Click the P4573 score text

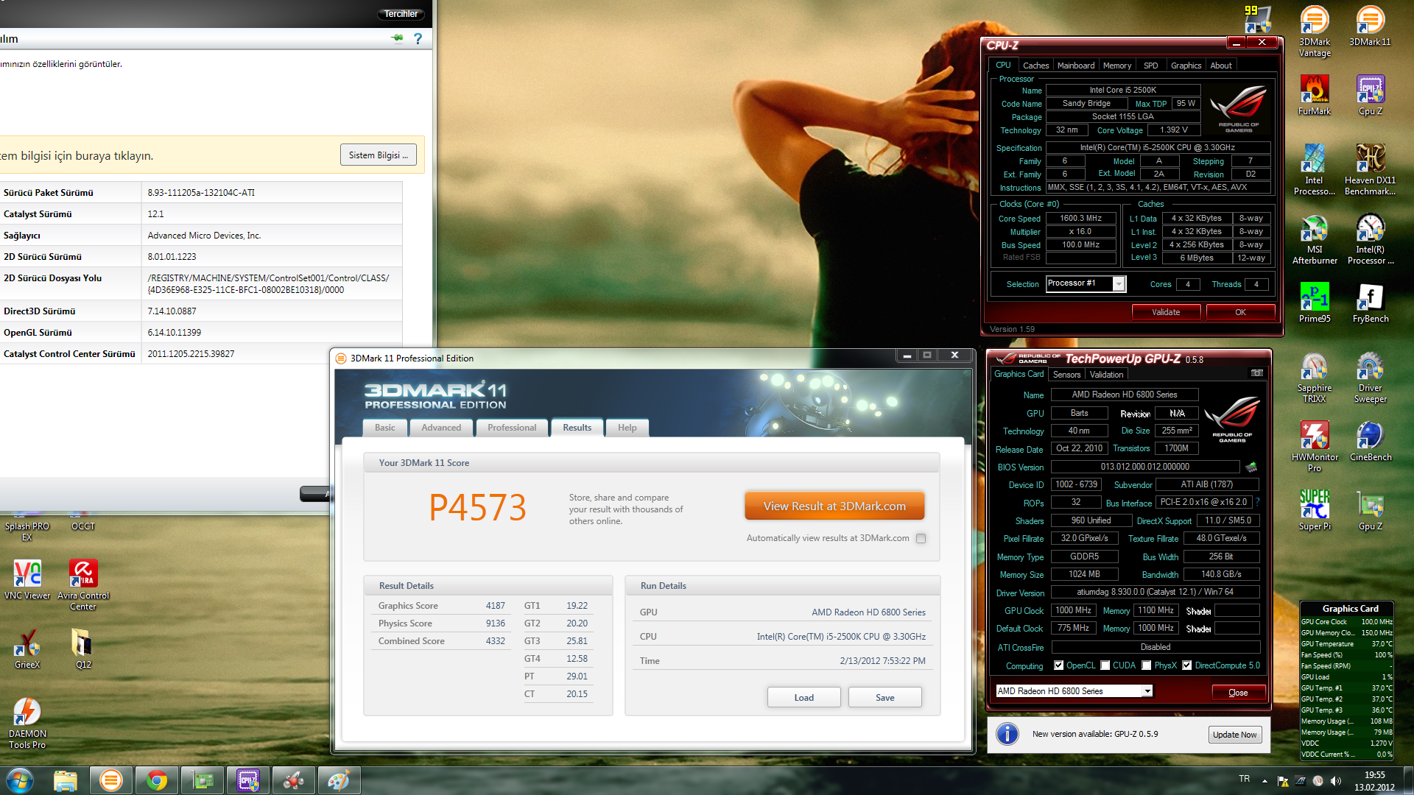(x=477, y=507)
